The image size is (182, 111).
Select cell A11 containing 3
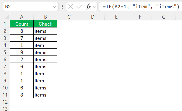coord(22,95)
